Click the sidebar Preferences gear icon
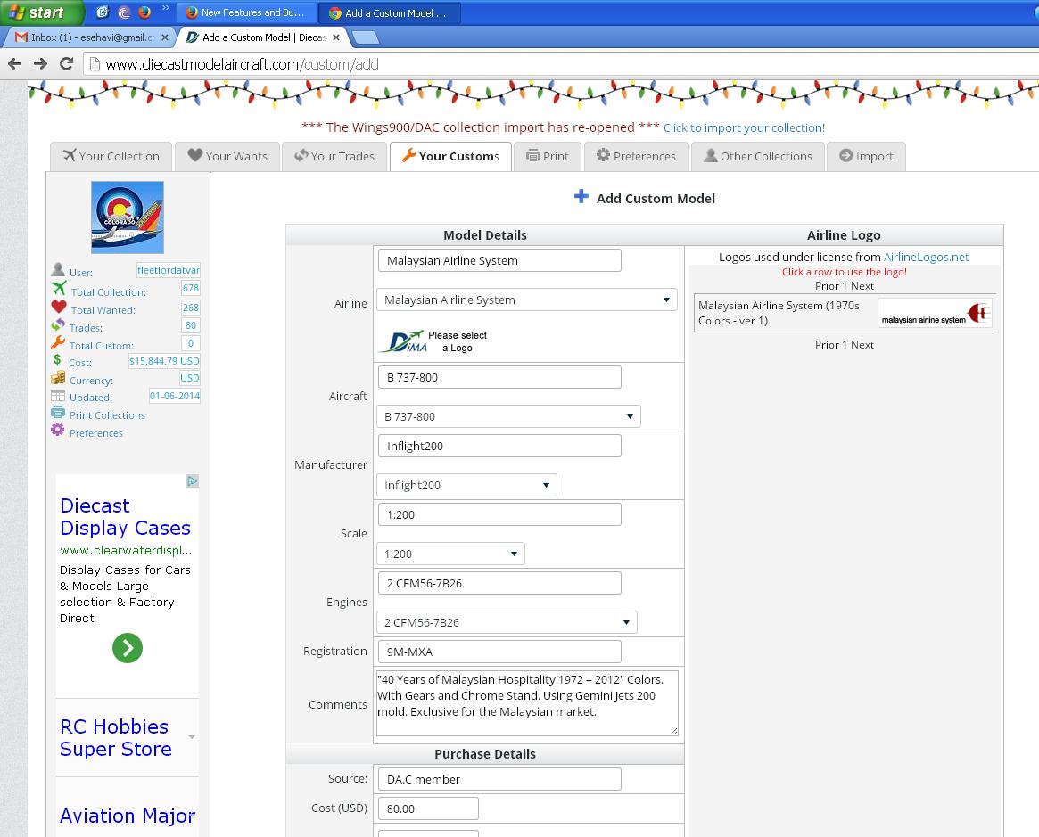The width and height of the screenshot is (1039, 837). pyautogui.click(x=58, y=430)
